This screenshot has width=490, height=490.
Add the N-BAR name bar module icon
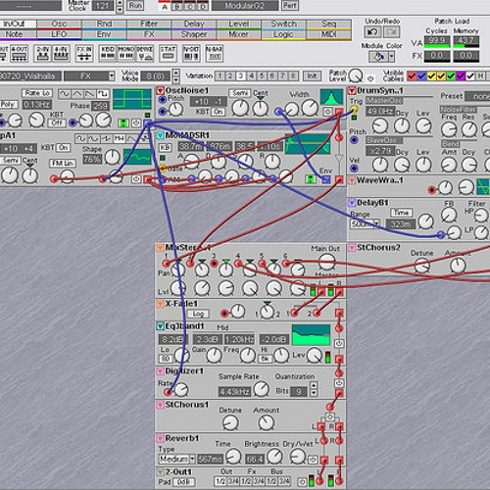coord(215,54)
